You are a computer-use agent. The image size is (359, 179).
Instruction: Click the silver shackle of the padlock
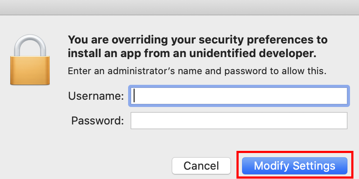(30, 46)
